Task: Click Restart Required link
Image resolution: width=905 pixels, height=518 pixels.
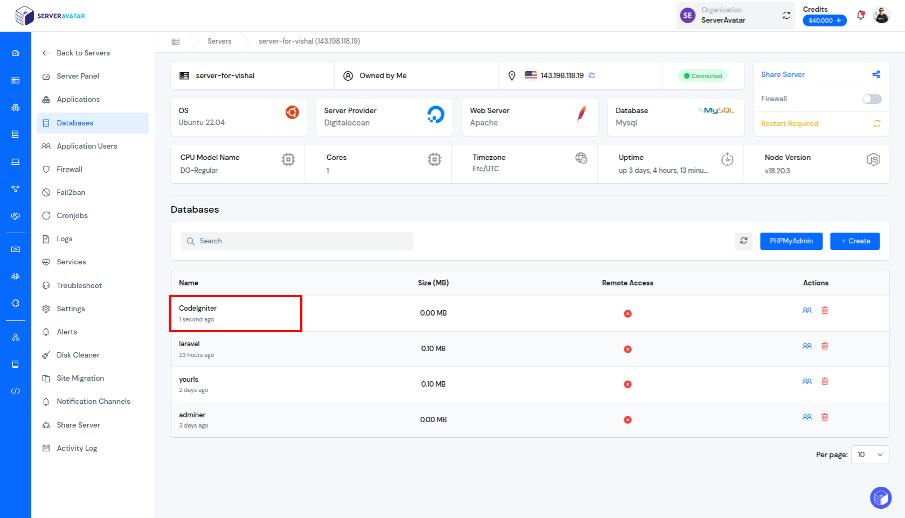Action: coord(790,123)
